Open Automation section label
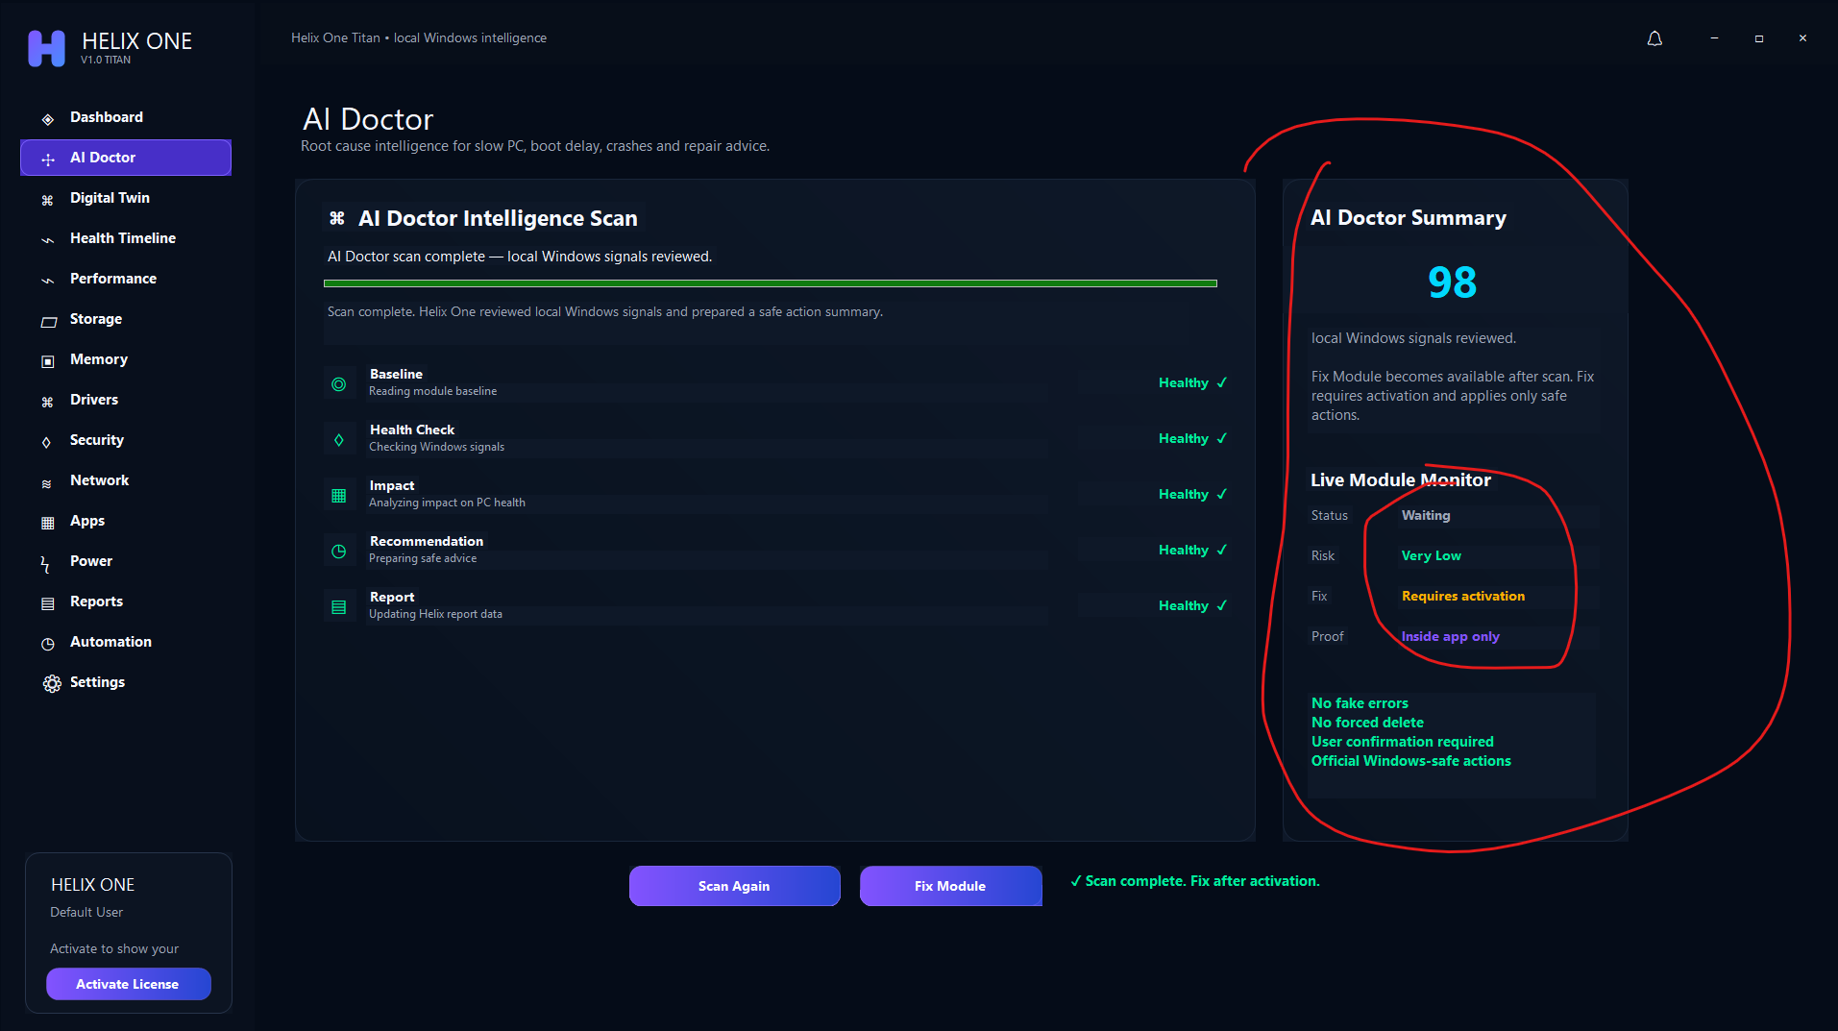Viewport: 1838px width, 1031px height. [x=110, y=642]
